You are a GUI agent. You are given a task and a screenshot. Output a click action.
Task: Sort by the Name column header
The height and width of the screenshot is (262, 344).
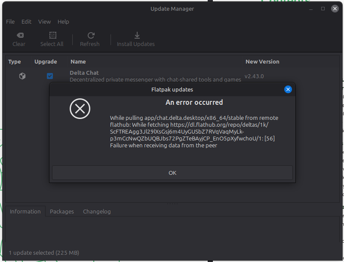point(78,61)
